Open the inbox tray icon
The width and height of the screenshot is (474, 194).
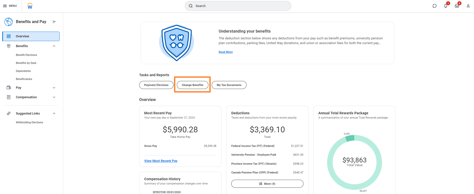457,6
